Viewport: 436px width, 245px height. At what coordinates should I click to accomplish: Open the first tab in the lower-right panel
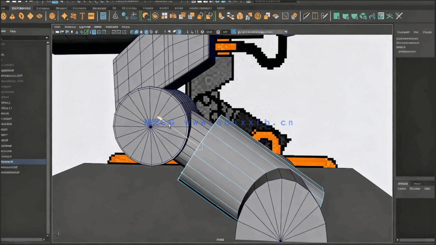[403, 183]
